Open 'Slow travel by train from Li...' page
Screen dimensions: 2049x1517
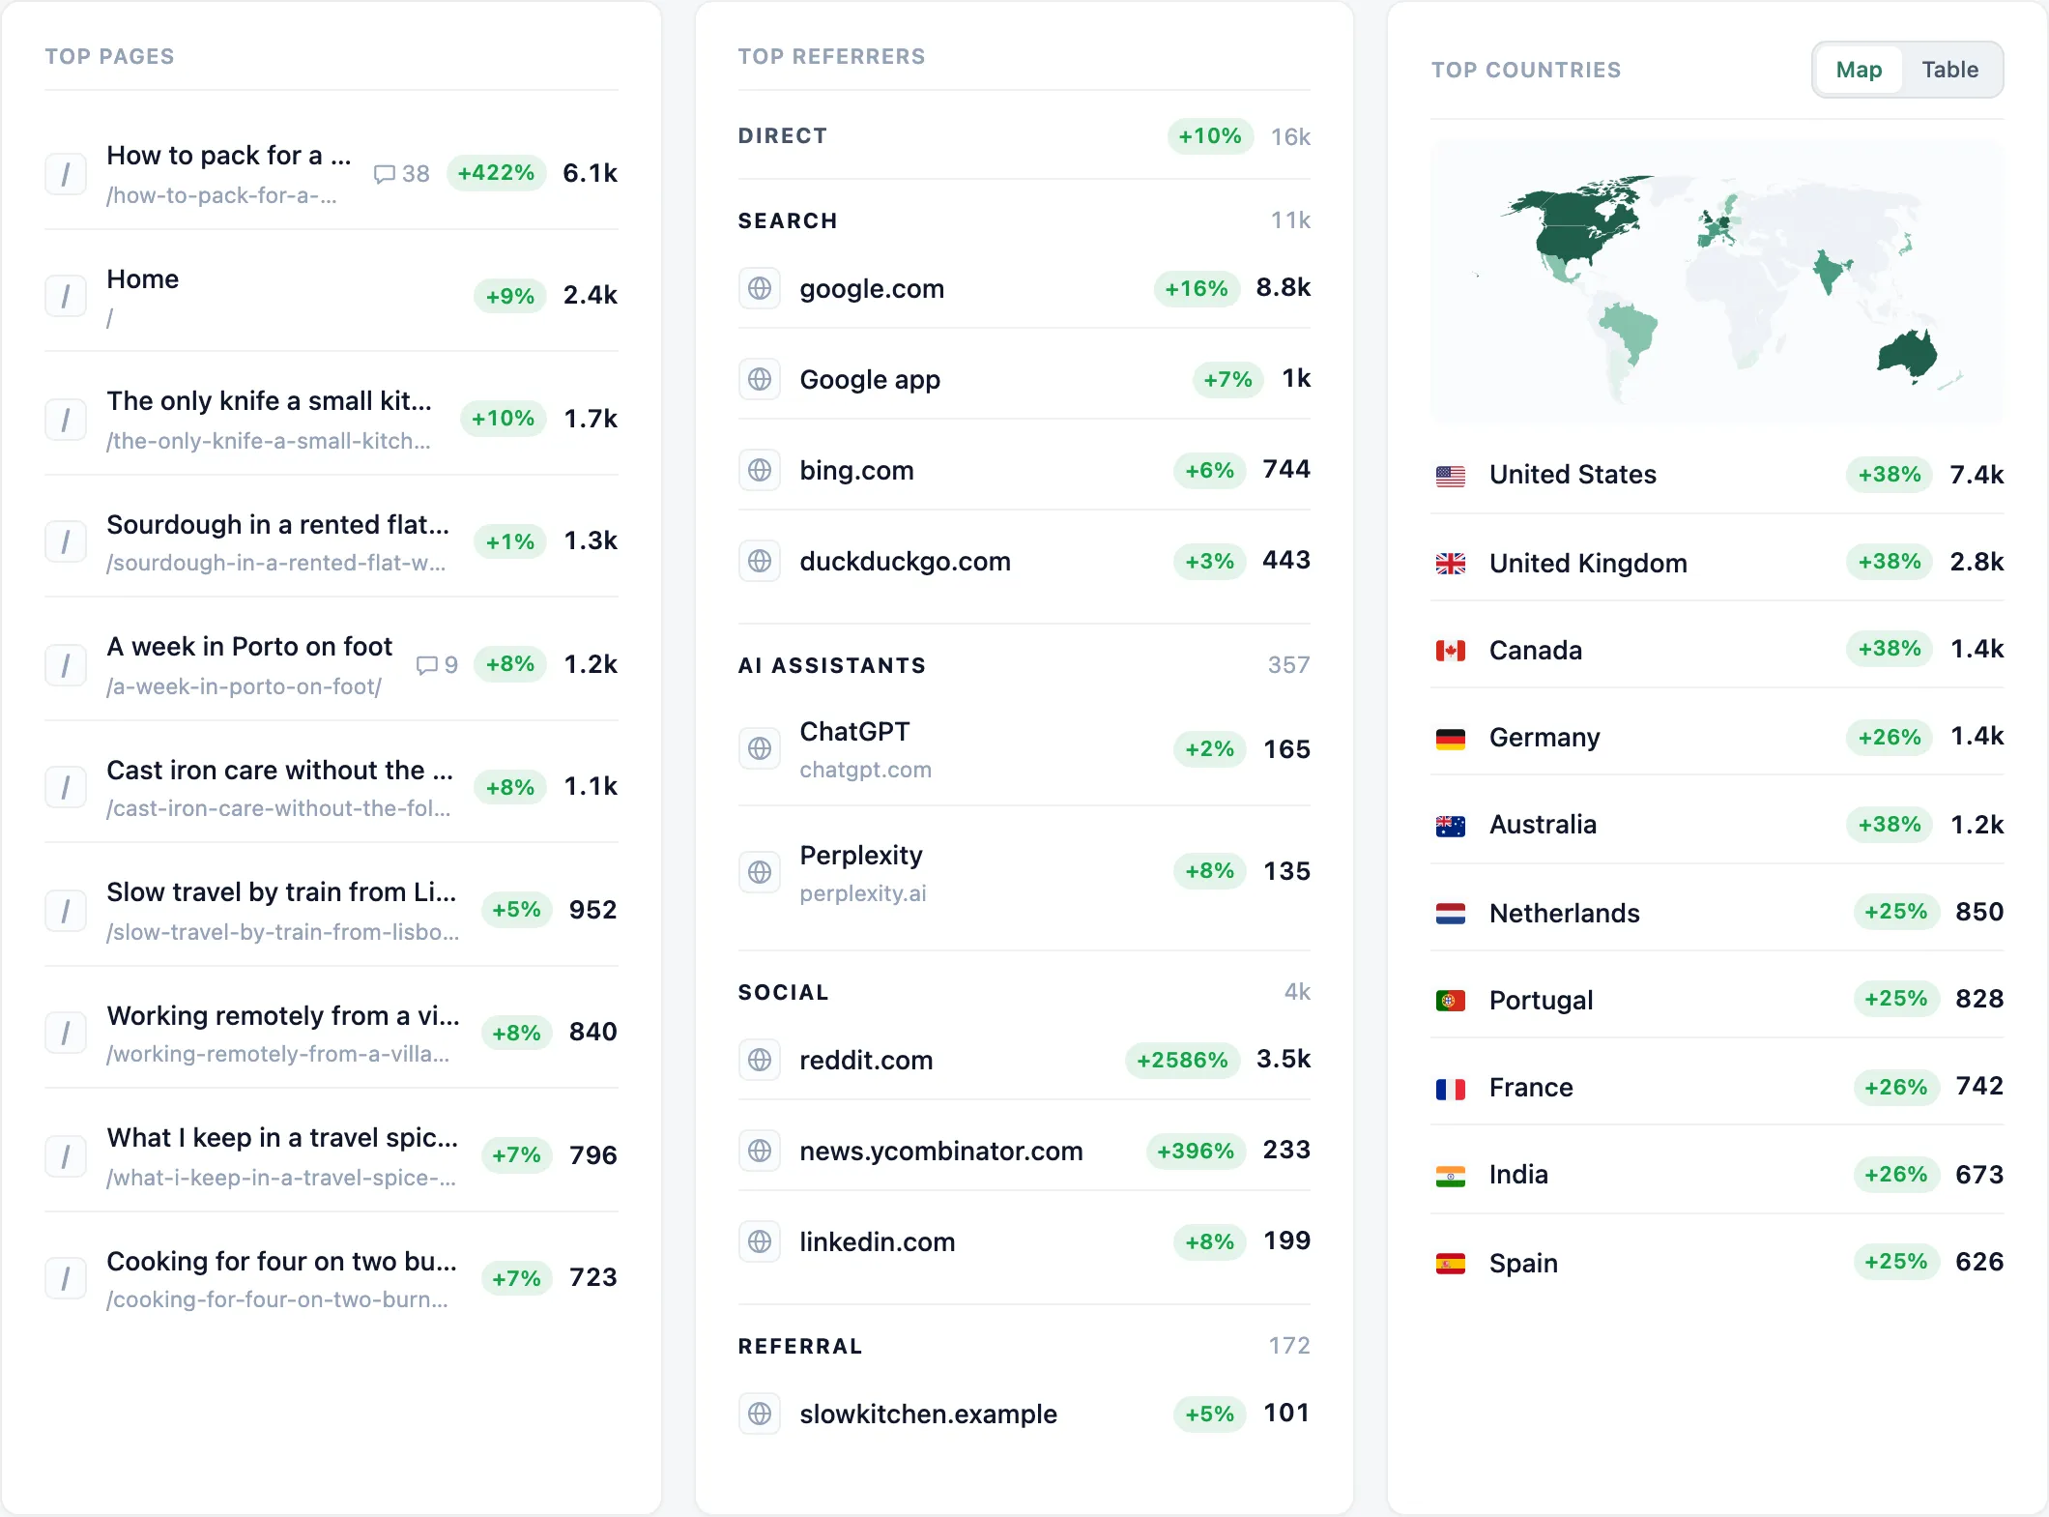pyautogui.click(x=281, y=891)
